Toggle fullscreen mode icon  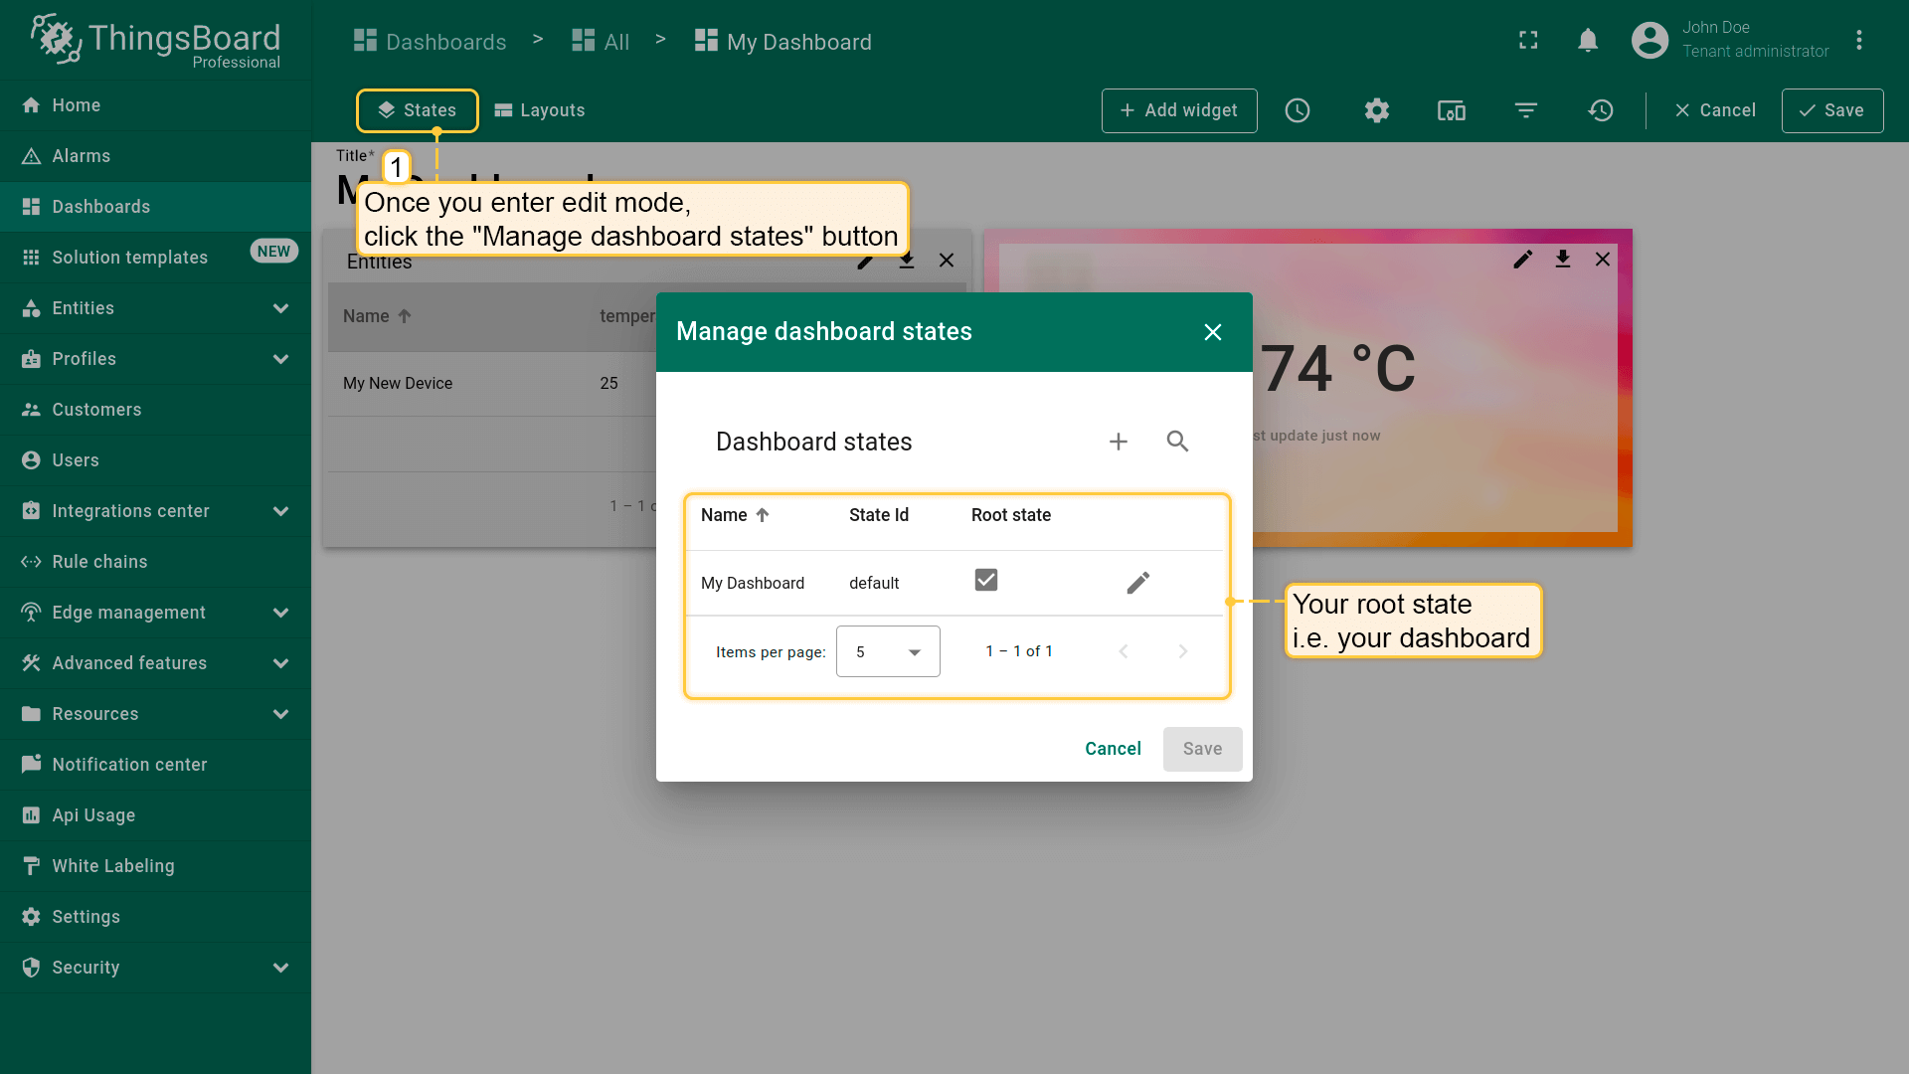[x=1528, y=41]
